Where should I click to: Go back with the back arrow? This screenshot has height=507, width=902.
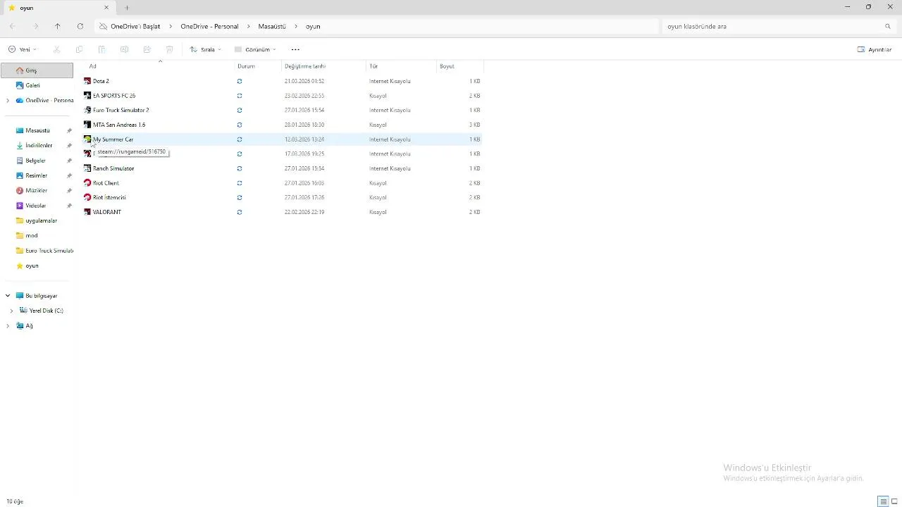[x=12, y=26]
